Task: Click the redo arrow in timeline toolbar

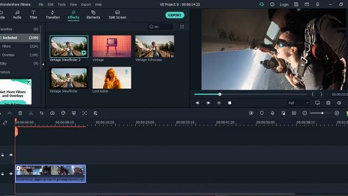Action: pos(9,113)
